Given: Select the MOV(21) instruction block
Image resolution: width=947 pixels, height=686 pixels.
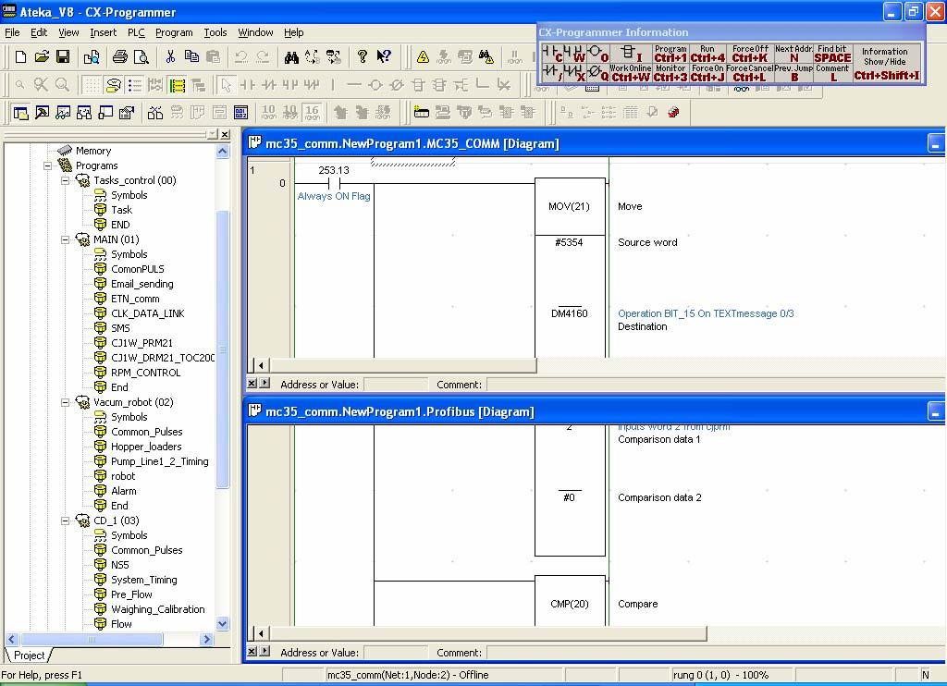Looking at the screenshot, I should point(570,206).
